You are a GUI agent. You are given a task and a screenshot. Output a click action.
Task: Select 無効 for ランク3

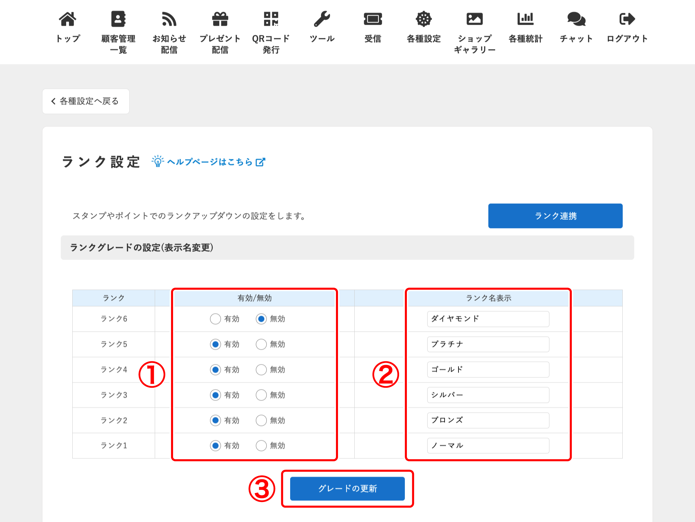(x=261, y=395)
